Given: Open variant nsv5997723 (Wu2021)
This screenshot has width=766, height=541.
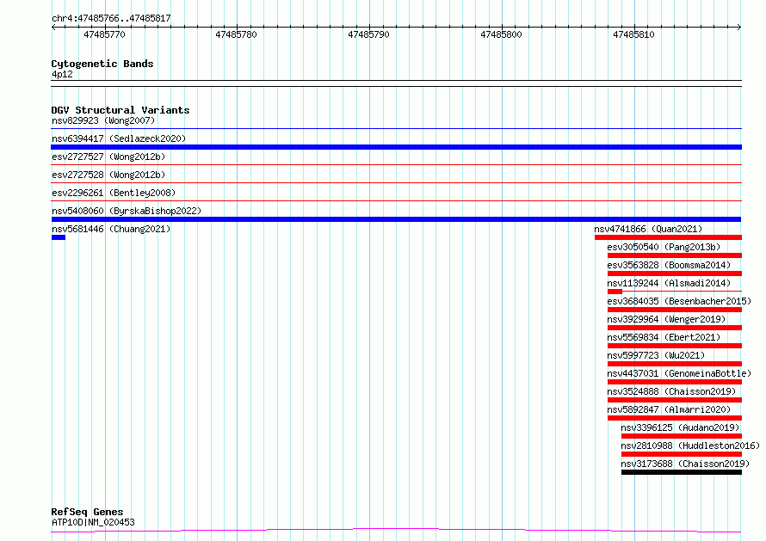Looking at the screenshot, I should tap(656, 355).
